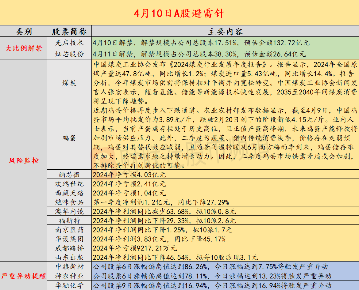359x290 pixels.
Task: Click the "欢瑞世纪" stock cell
Action: 69,184
